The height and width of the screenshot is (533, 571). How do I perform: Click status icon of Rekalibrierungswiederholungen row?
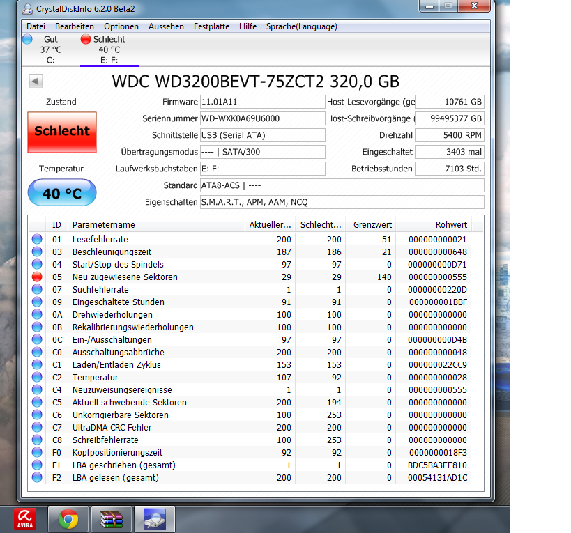37,327
